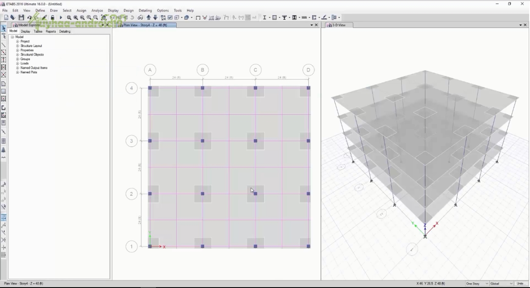Click the Show Deformed Shape icon

205,17
